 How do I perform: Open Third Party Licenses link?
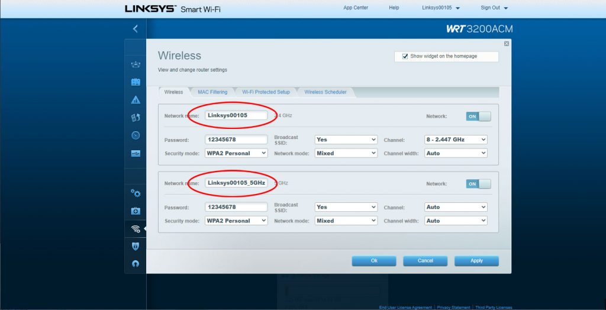[x=494, y=307]
